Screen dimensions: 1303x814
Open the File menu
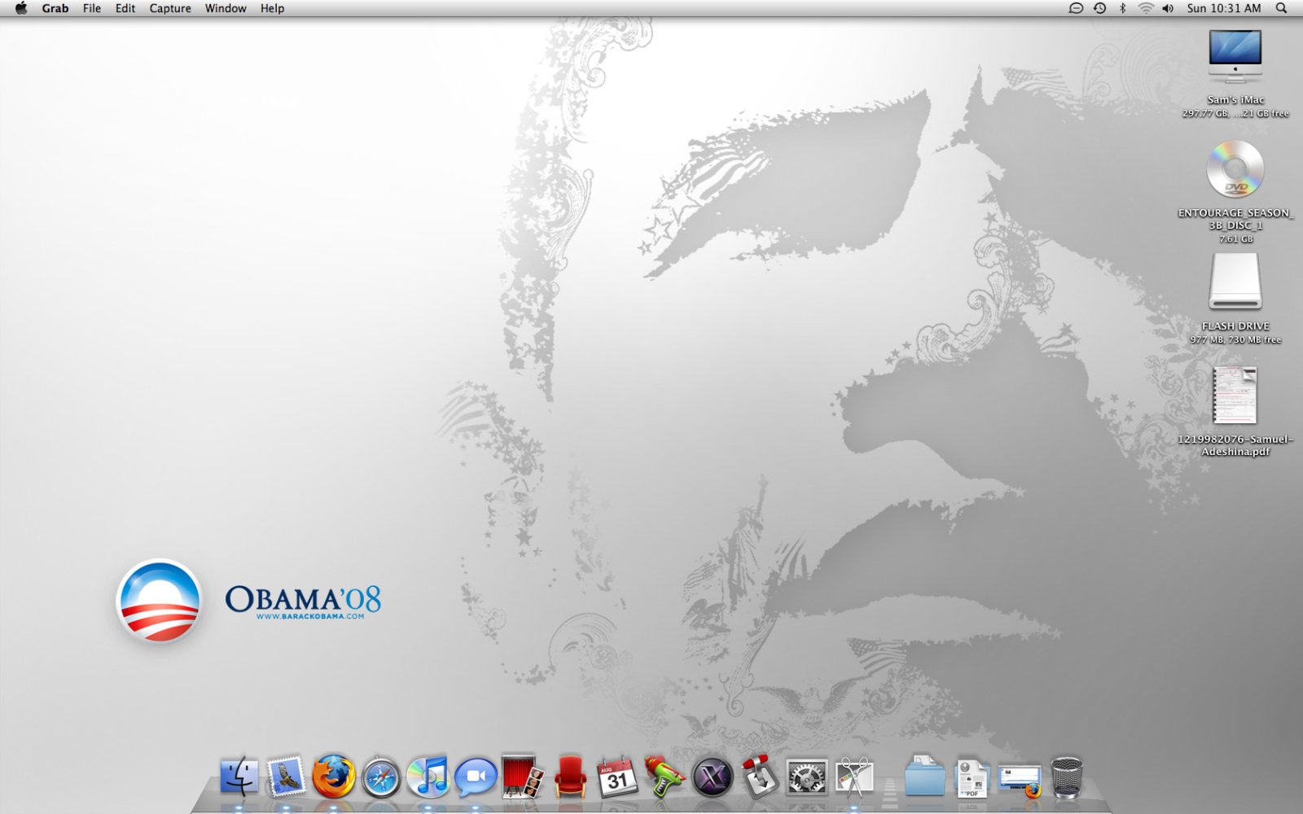tap(92, 8)
